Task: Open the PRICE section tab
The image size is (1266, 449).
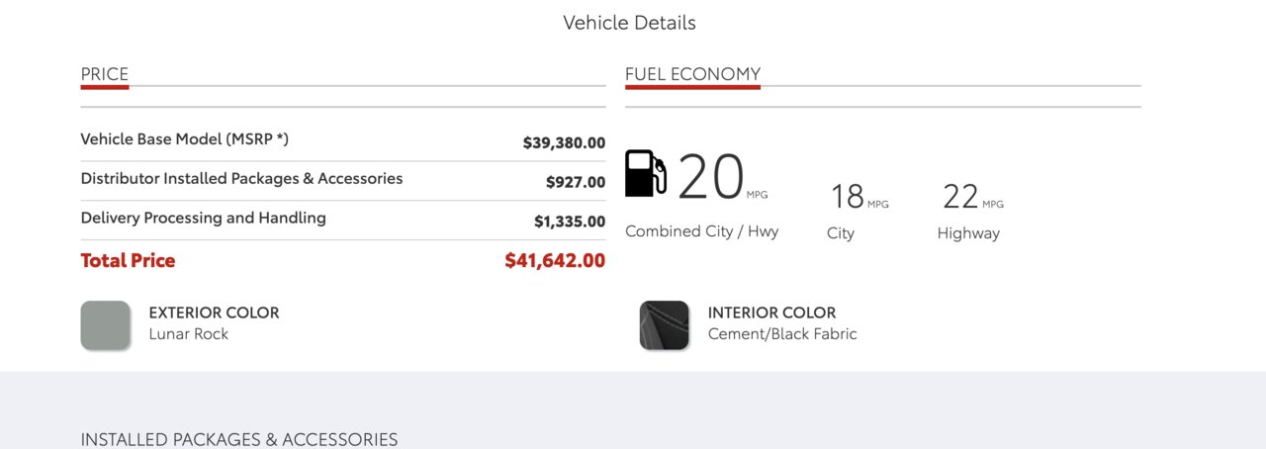Action: click(x=105, y=74)
